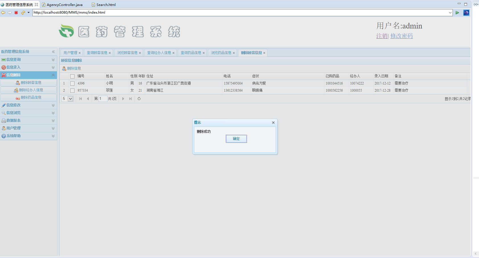Click the browser back arrow icon
This screenshot has width=479, height=258.
coord(3,13)
